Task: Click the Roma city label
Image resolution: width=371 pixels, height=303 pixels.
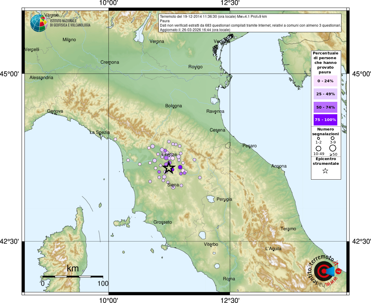Action: click(229, 279)
